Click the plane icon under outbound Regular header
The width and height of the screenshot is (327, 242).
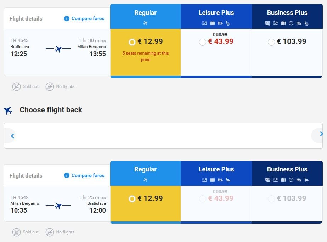pyautogui.click(x=145, y=23)
